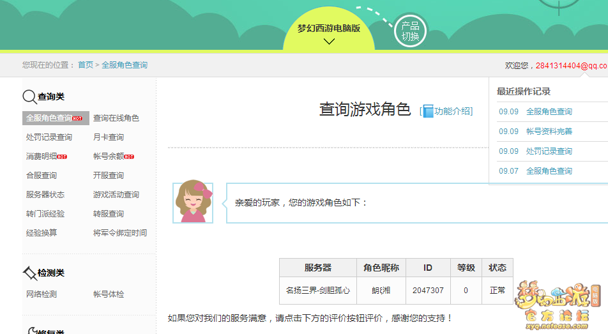Click the 角色昵称 column header
The width and height of the screenshot is (608, 334).
[x=381, y=268]
